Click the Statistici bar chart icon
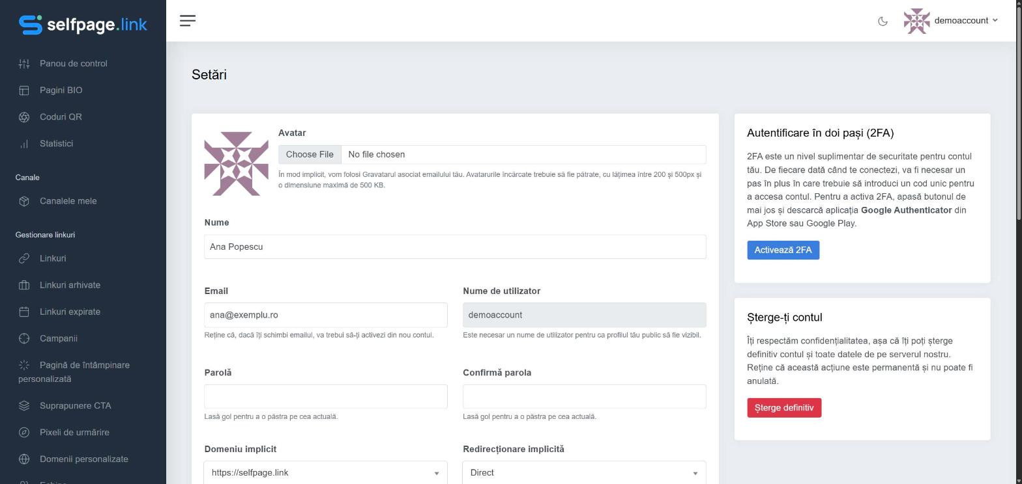This screenshot has width=1022, height=484. click(24, 144)
